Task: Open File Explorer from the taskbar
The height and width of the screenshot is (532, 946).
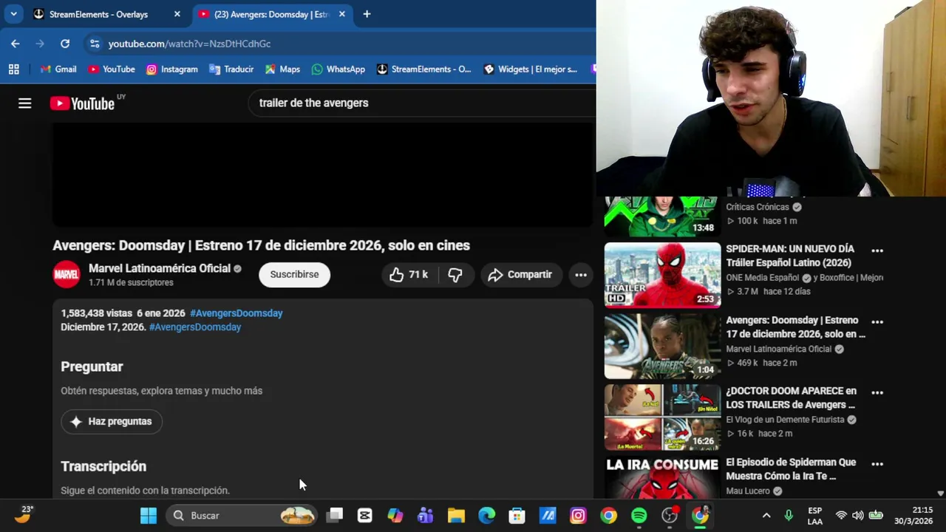Action: coord(456,515)
